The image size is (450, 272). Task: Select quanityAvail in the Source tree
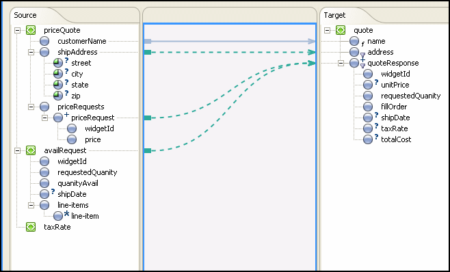[78, 183]
